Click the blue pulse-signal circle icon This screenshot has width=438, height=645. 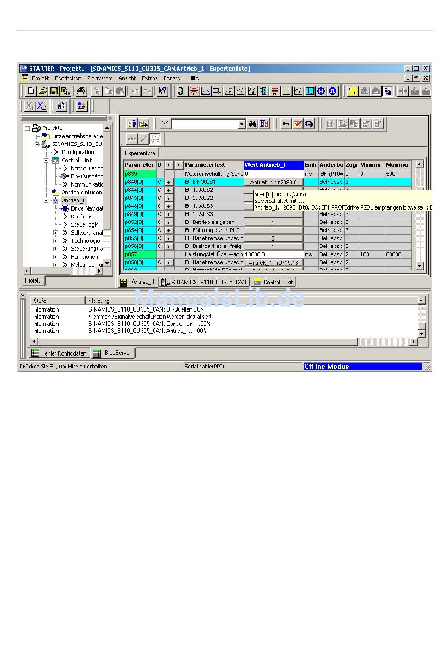(x=332, y=91)
